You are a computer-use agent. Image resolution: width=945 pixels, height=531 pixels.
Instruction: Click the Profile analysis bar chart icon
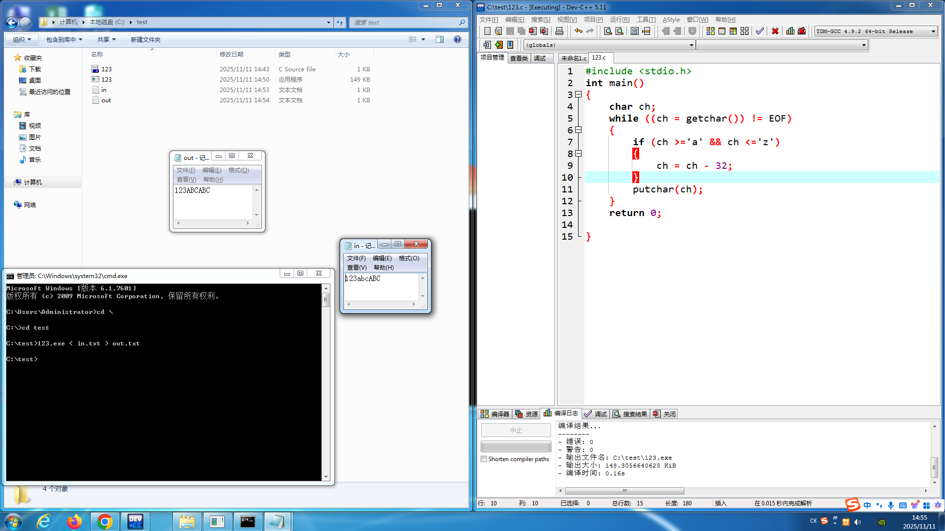pyautogui.click(x=790, y=31)
